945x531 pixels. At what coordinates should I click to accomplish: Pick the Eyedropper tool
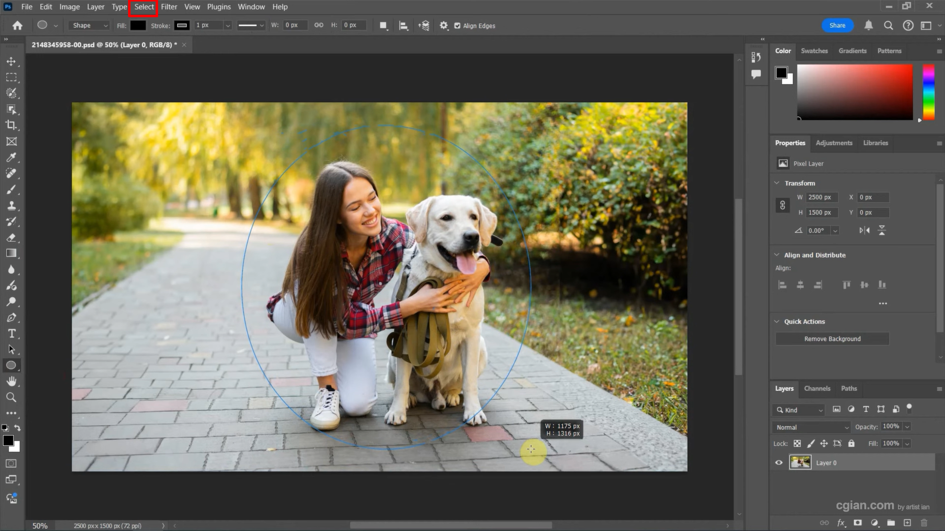[12, 157]
